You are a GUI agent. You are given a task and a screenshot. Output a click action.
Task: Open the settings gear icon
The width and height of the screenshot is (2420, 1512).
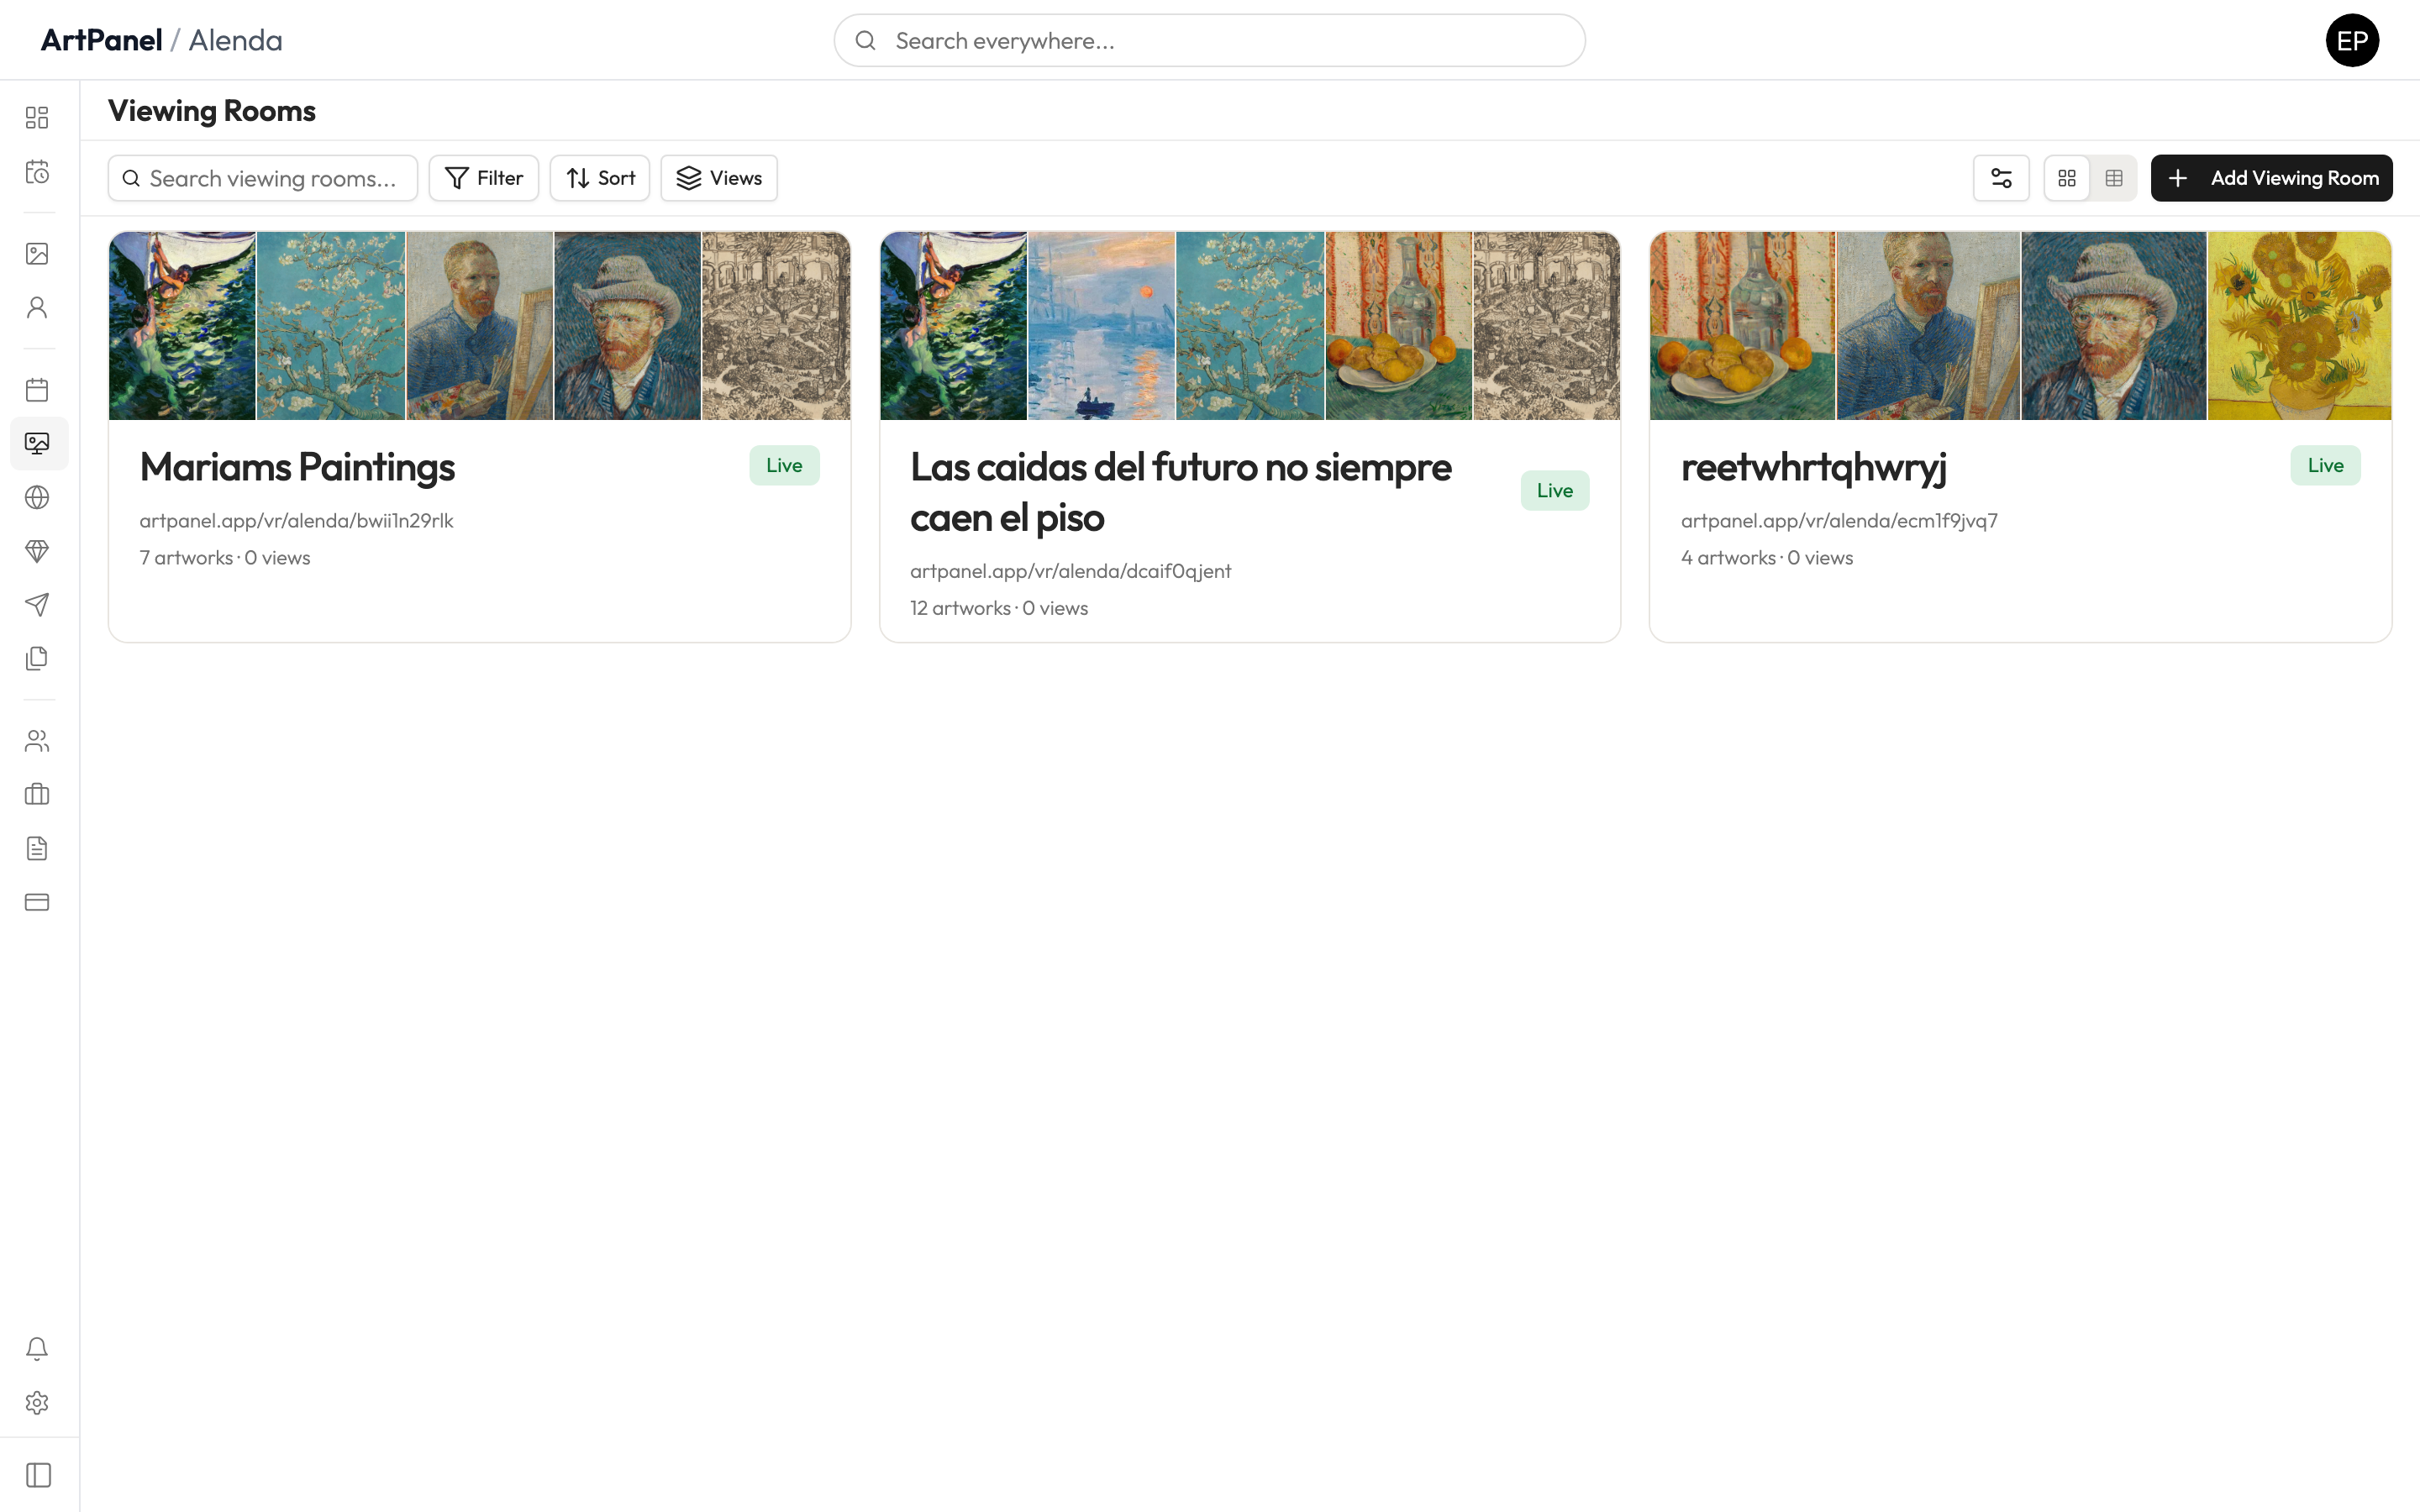[37, 1403]
